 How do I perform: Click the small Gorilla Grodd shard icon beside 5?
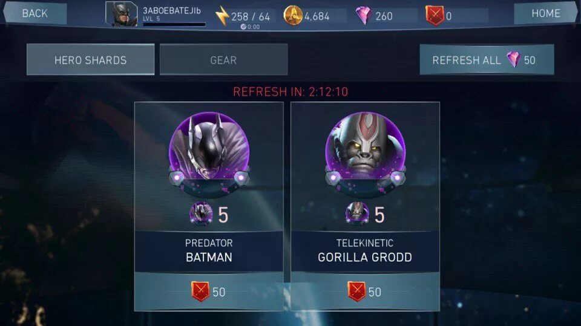point(357,214)
